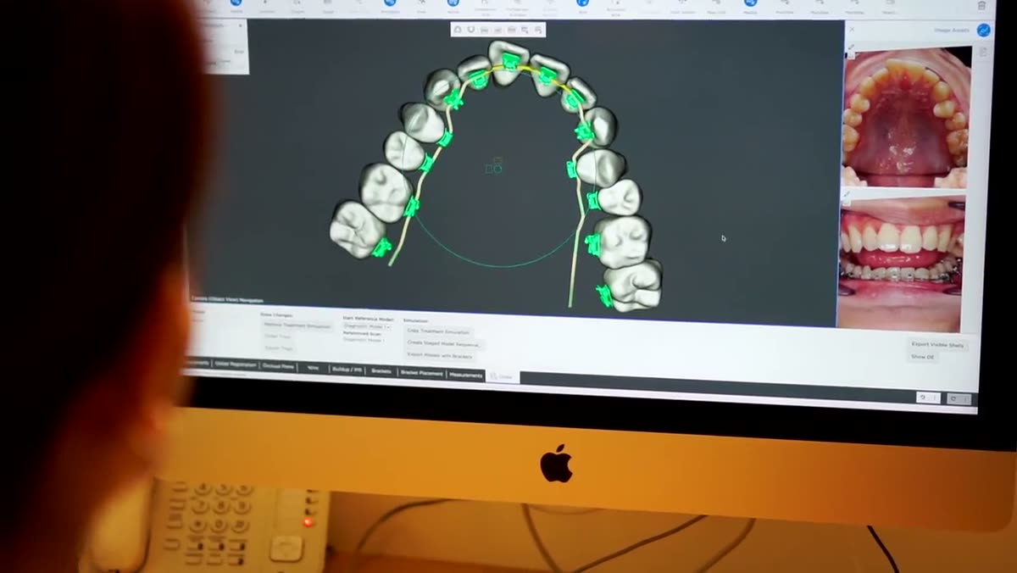
Task: Open the Measurements tab
Action: pos(465,376)
